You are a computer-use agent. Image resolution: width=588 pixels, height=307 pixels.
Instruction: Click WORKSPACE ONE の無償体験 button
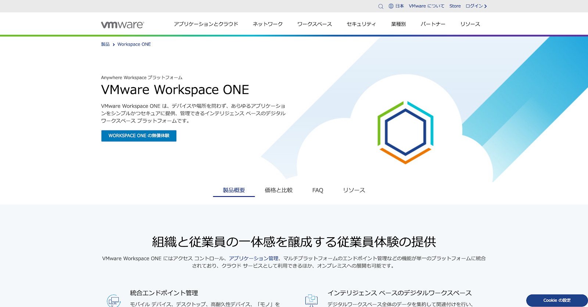pyautogui.click(x=139, y=136)
